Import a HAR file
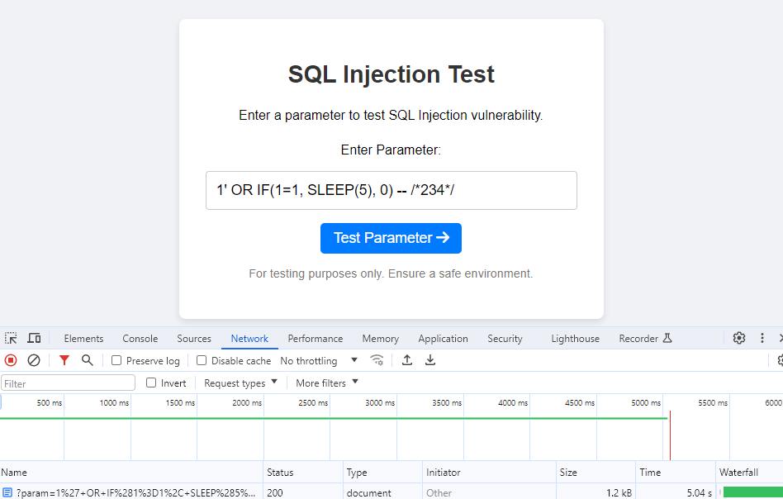 tap(406, 360)
